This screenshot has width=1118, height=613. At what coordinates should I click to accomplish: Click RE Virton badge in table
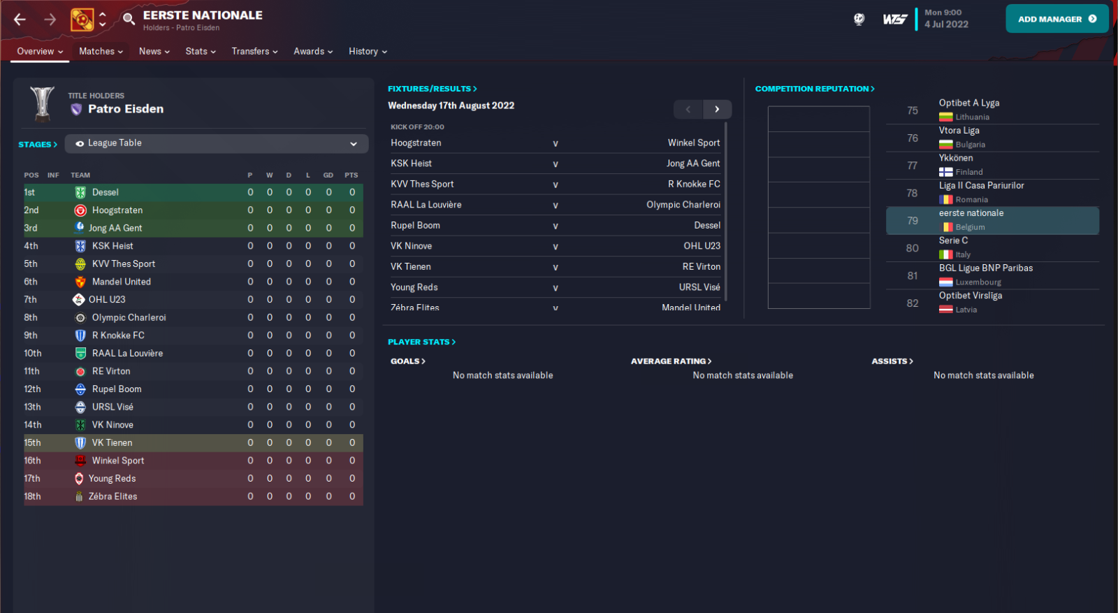click(x=80, y=371)
